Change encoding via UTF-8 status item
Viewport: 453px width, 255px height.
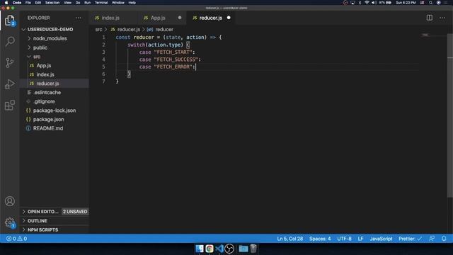click(345, 239)
